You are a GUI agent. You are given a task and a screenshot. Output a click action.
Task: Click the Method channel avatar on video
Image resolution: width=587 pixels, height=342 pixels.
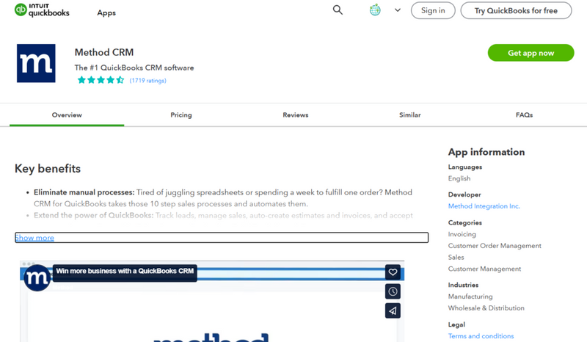[37, 278]
